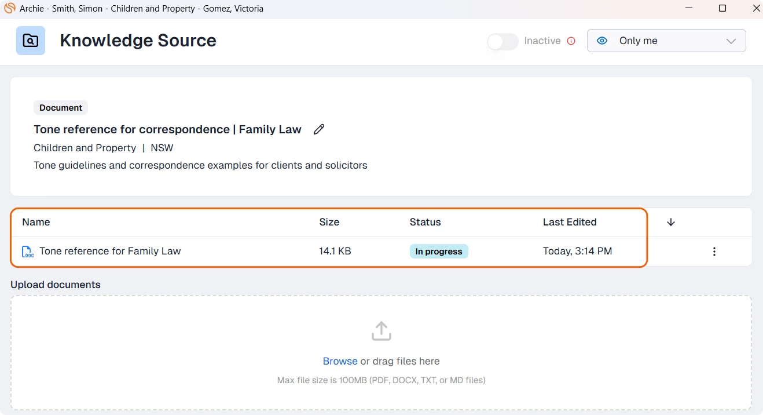Click the DOC file icon in the row
763x415 pixels.
click(27, 252)
